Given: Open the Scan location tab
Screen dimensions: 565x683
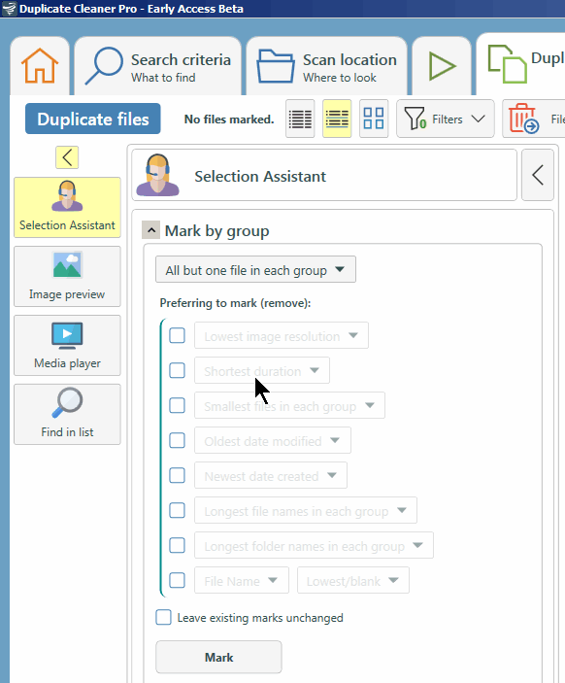Looking at the screenshot, I should tap(326, 66).
